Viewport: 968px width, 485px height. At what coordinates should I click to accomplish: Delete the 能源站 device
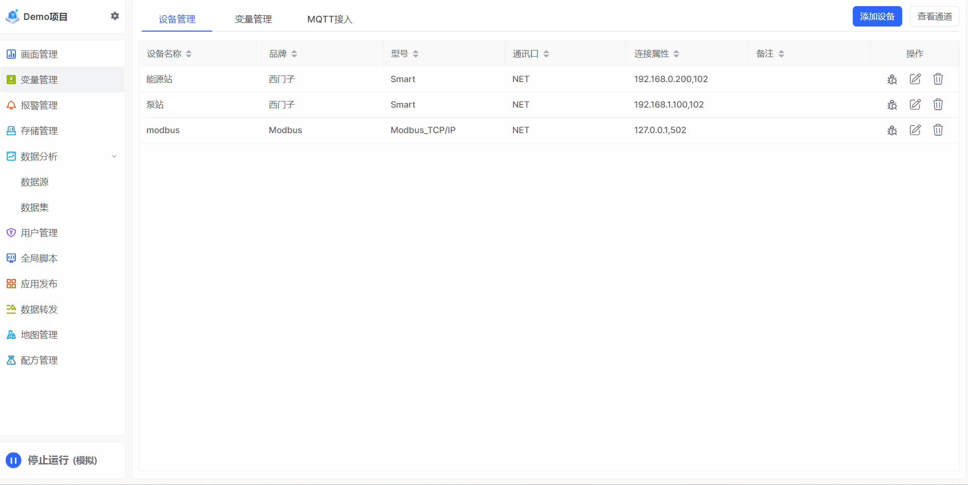tap(938, 79)
